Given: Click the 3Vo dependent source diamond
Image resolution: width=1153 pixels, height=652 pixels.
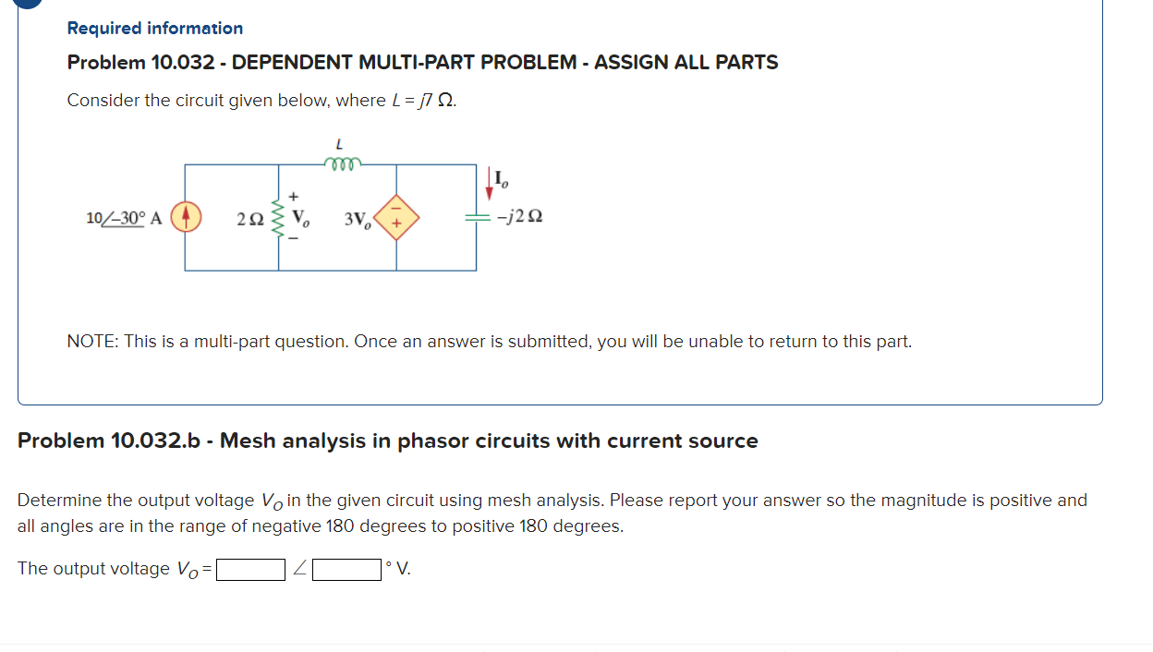Looking at the screenshot, I should click(396, 218).
